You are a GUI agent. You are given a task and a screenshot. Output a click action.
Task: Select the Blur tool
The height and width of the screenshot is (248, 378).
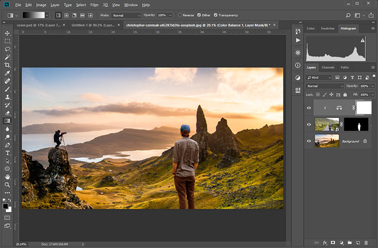[8, 129]
